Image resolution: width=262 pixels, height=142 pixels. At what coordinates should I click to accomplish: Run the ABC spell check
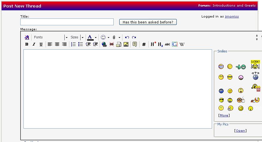coord(167,44)
